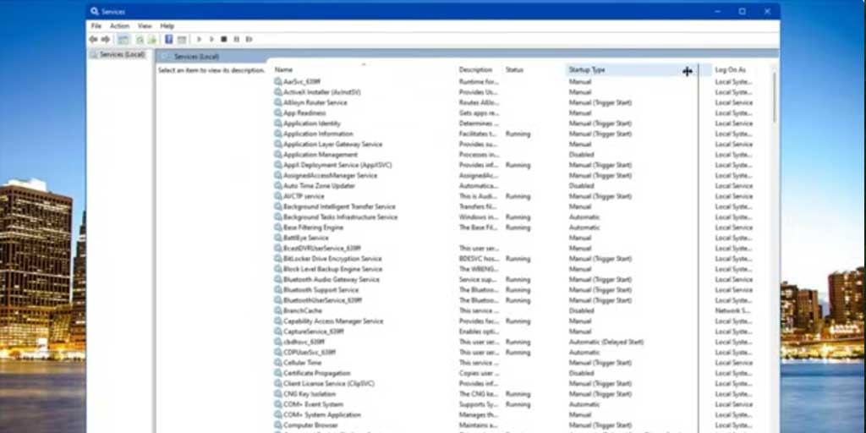Select BitLocker Drive Encryption Service
The width and height of the screenshot is (866, 433).
[x=332, y=259]
